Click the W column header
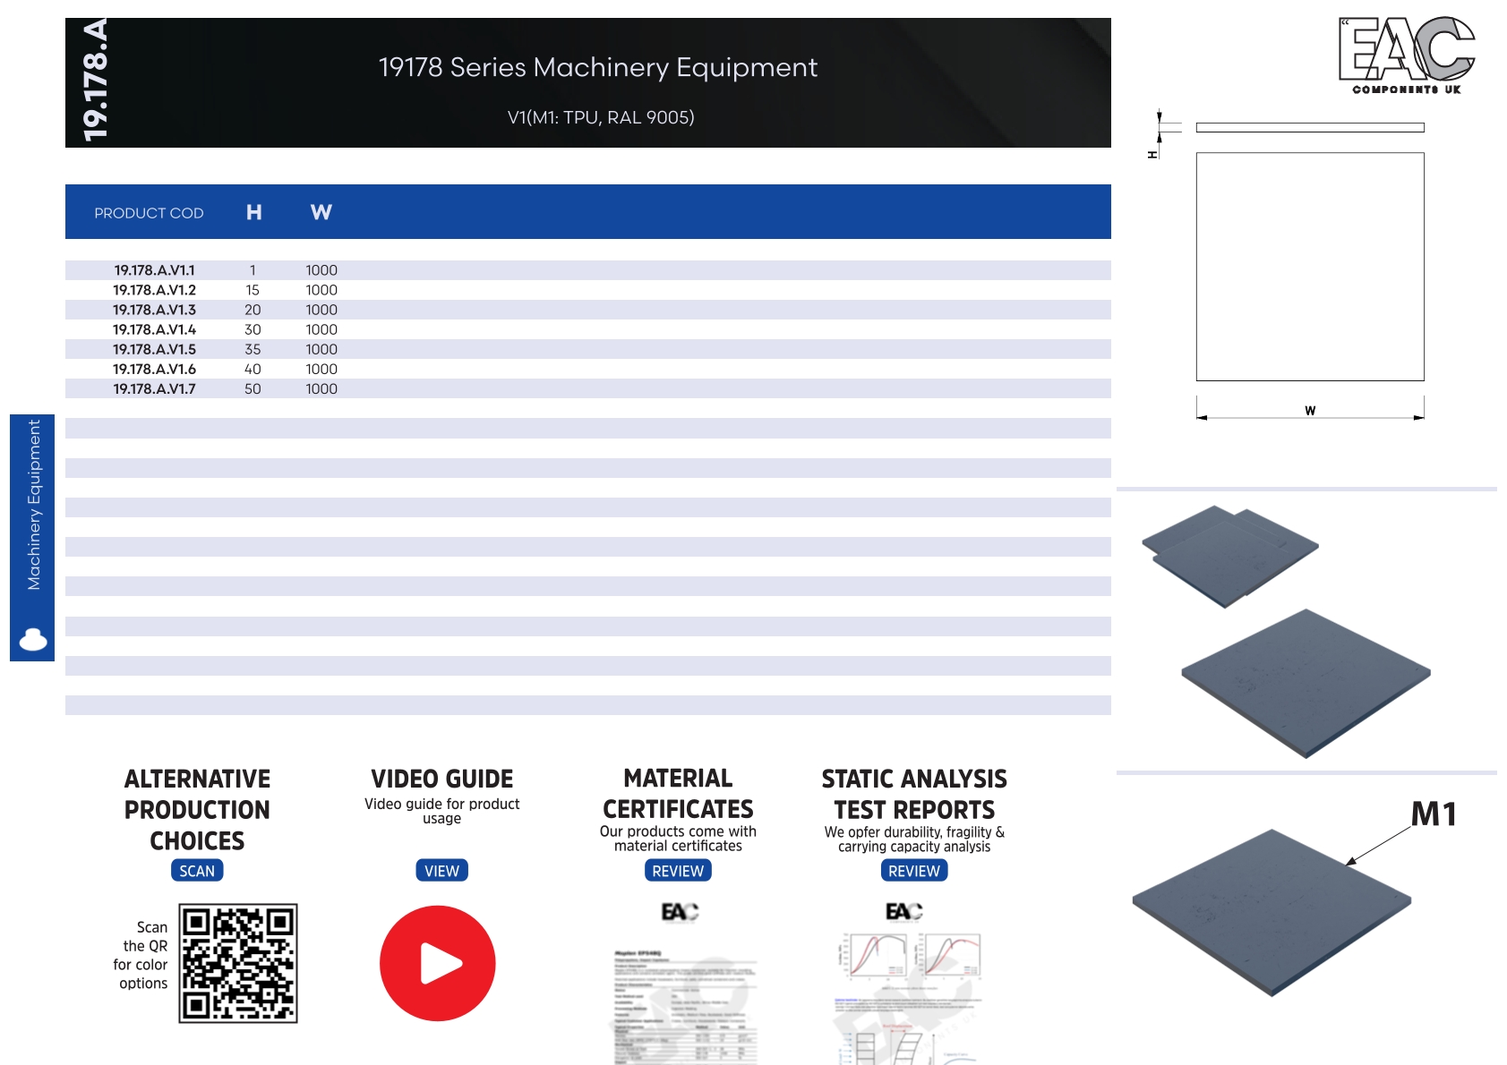The image size is (1507, 1065). tap(321, 212)
